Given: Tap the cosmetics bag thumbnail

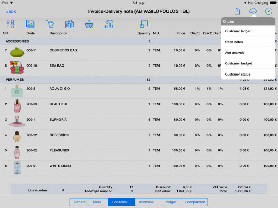Looking at the screenshot, I should coord(17,52).
